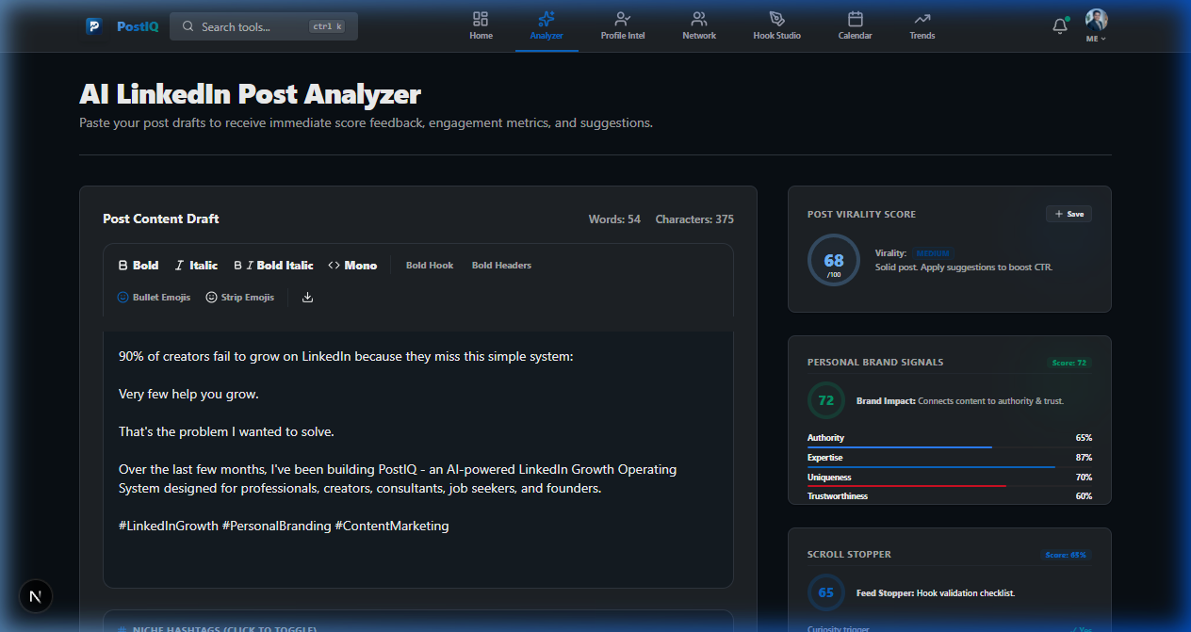Click the Bold Hook button
Screen dimensions: 1191x632
coord(430,266)
